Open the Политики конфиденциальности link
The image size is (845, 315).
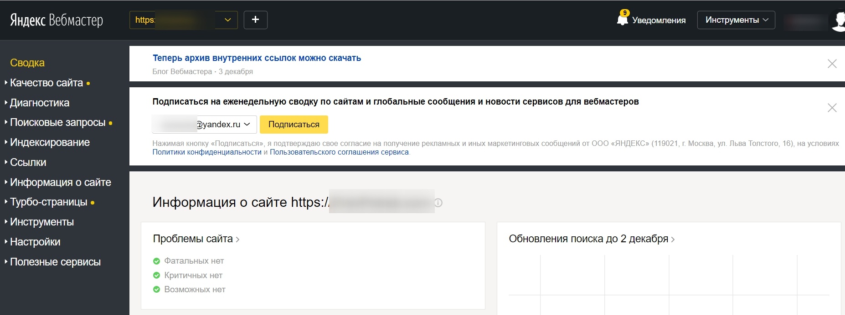click(207, 152)
